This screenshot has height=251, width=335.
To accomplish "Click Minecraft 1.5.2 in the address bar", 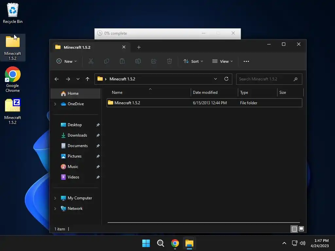I will [122, 79].
